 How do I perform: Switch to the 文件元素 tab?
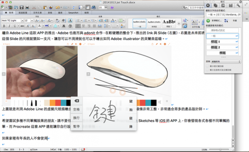coord(38,13)
